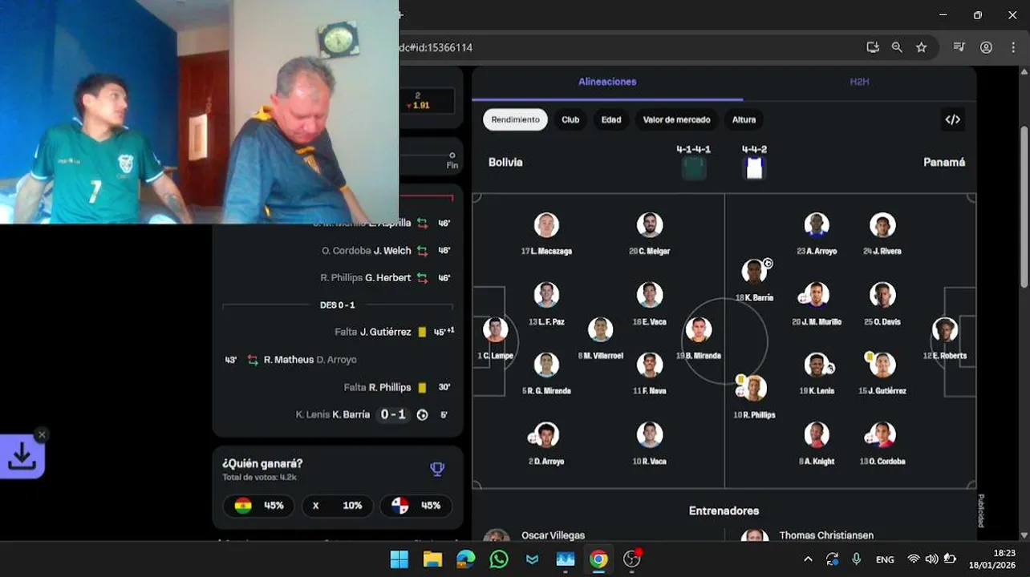Open the zoom magnifier in address bar
Viewport: 1030px width, 577px height.
coord(897,47)
